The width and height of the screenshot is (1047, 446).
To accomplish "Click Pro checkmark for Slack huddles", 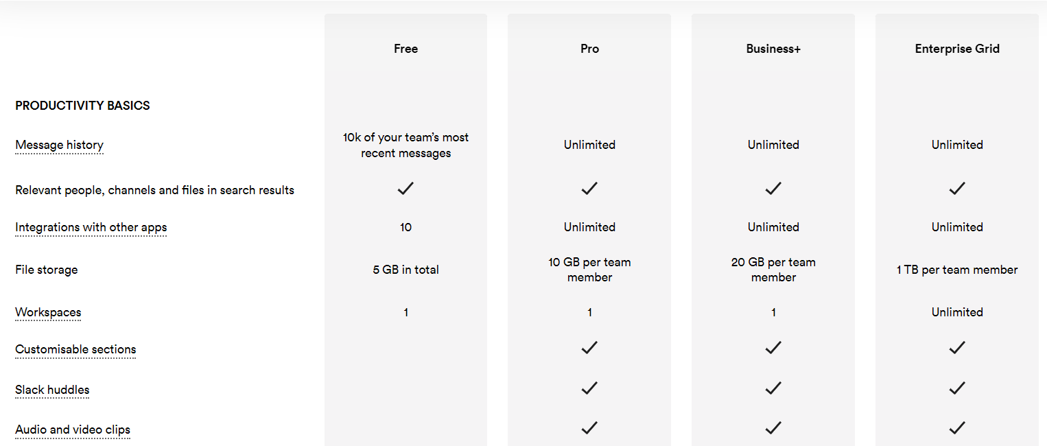I will click(x=589, y=388).
